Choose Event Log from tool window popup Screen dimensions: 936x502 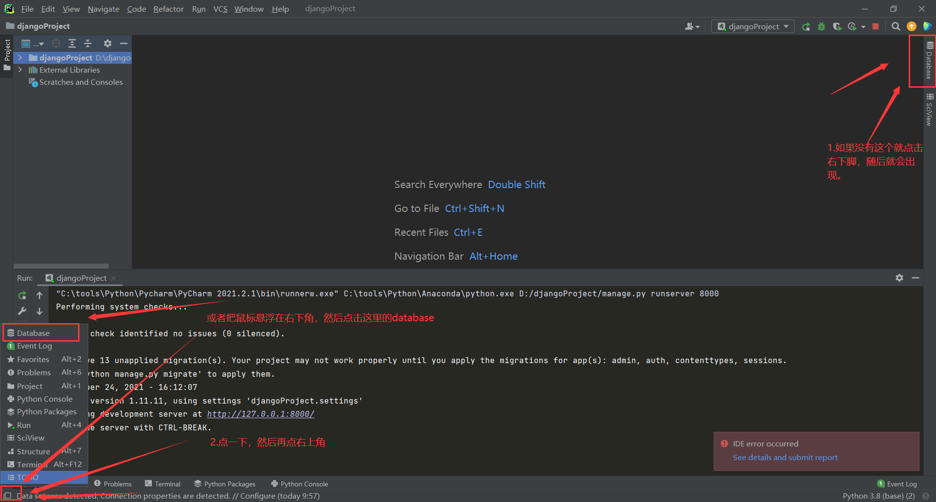coord(44,346)
